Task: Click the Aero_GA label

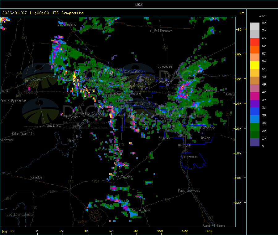Action: pos(185,145)
